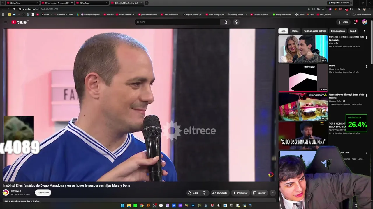Viewport: 373px width, 209px height.
Task: Click the Preguntar button
Action: 240,193
